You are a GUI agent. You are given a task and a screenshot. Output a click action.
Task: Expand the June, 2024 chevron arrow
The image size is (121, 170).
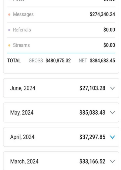point(112,88)
